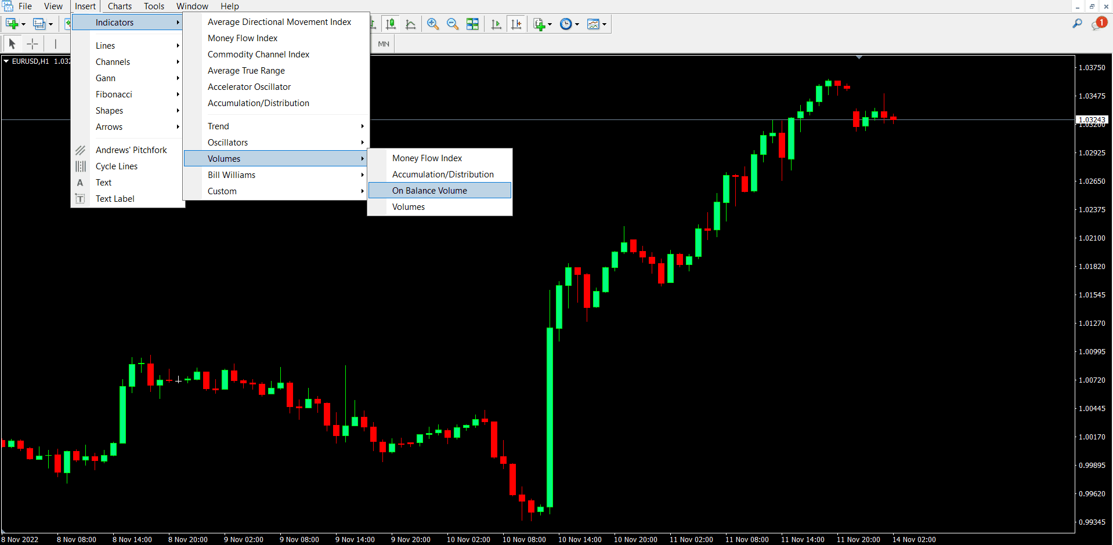Open the chat notifications icon with badge
The height and width of the screenshot is (545, 1113).
pyautogui.click(x=1098, y=24)
